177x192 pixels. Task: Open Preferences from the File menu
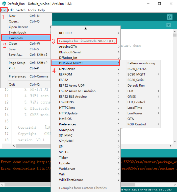coord(26,76)
